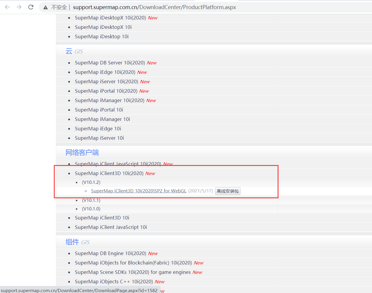Expand the (V10.1.0) version entry
The width and height of the screenshot is (372, 293).
tap(91, 209)
